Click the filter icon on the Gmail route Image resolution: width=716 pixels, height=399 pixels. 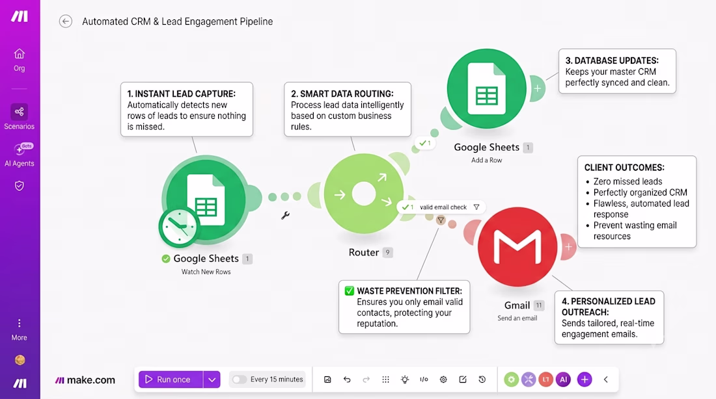441,220
